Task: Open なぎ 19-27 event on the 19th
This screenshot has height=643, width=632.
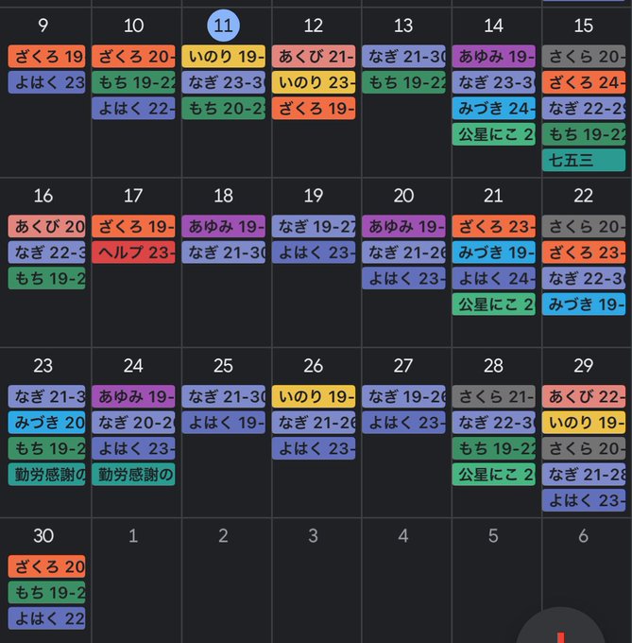Action: [314, 226]
